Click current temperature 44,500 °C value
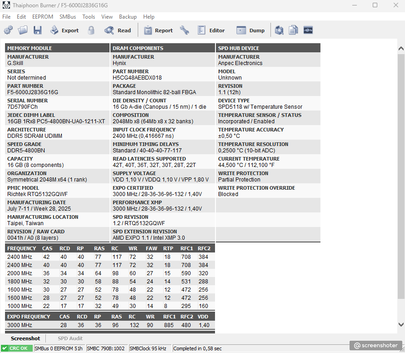This screenshot has height=353, width=405. (x=246, y=165)
